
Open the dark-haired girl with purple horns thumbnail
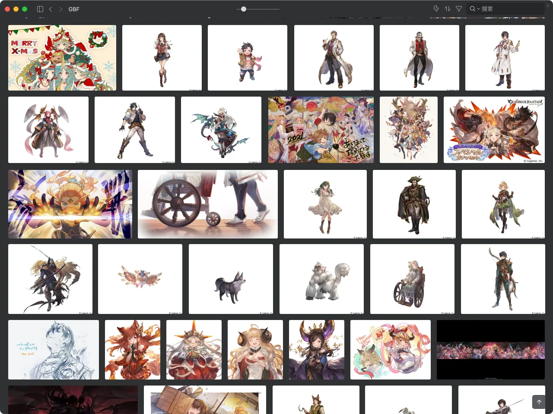pyautogui.click(x=317, y=350)
